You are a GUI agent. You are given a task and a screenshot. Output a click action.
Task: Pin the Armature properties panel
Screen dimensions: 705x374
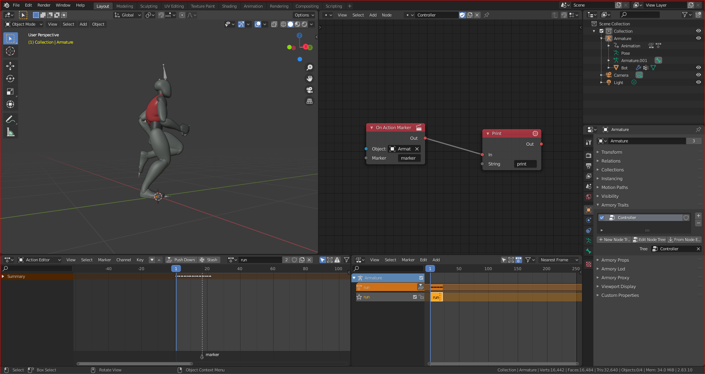click(698, 130)
